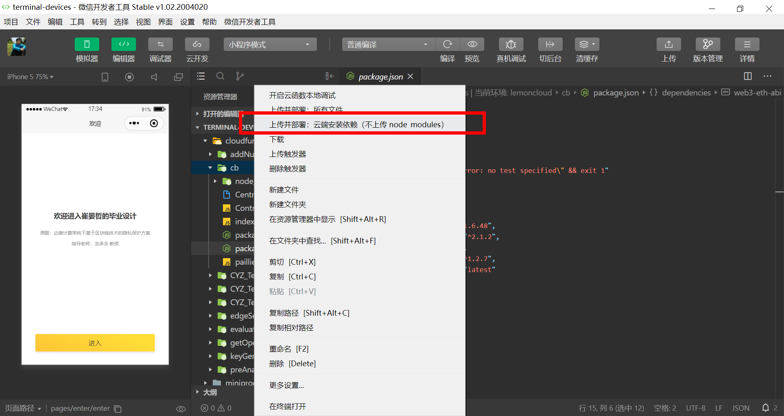Open the 小程序模式 mode dropdown
Viewport: 784px width, 416px height.
[x=270, y=44]
